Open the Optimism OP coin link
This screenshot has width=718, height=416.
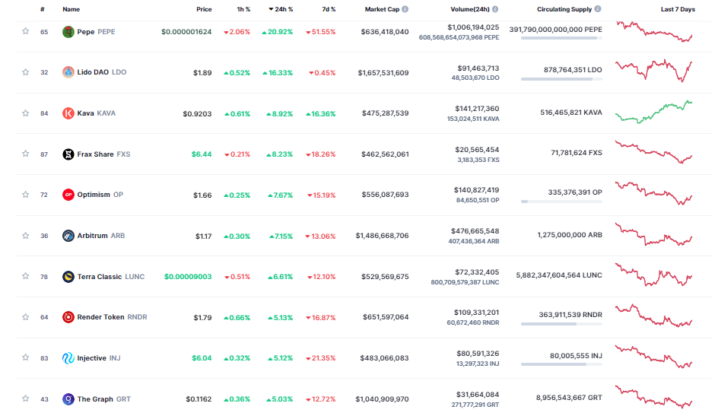100,195
